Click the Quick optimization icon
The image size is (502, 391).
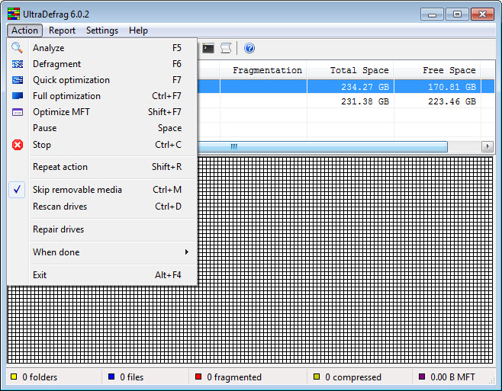tap(18, 80)
